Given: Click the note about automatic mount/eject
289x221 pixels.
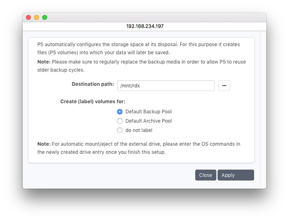Looking at the screenshot, I should click(x=139, y=148).
